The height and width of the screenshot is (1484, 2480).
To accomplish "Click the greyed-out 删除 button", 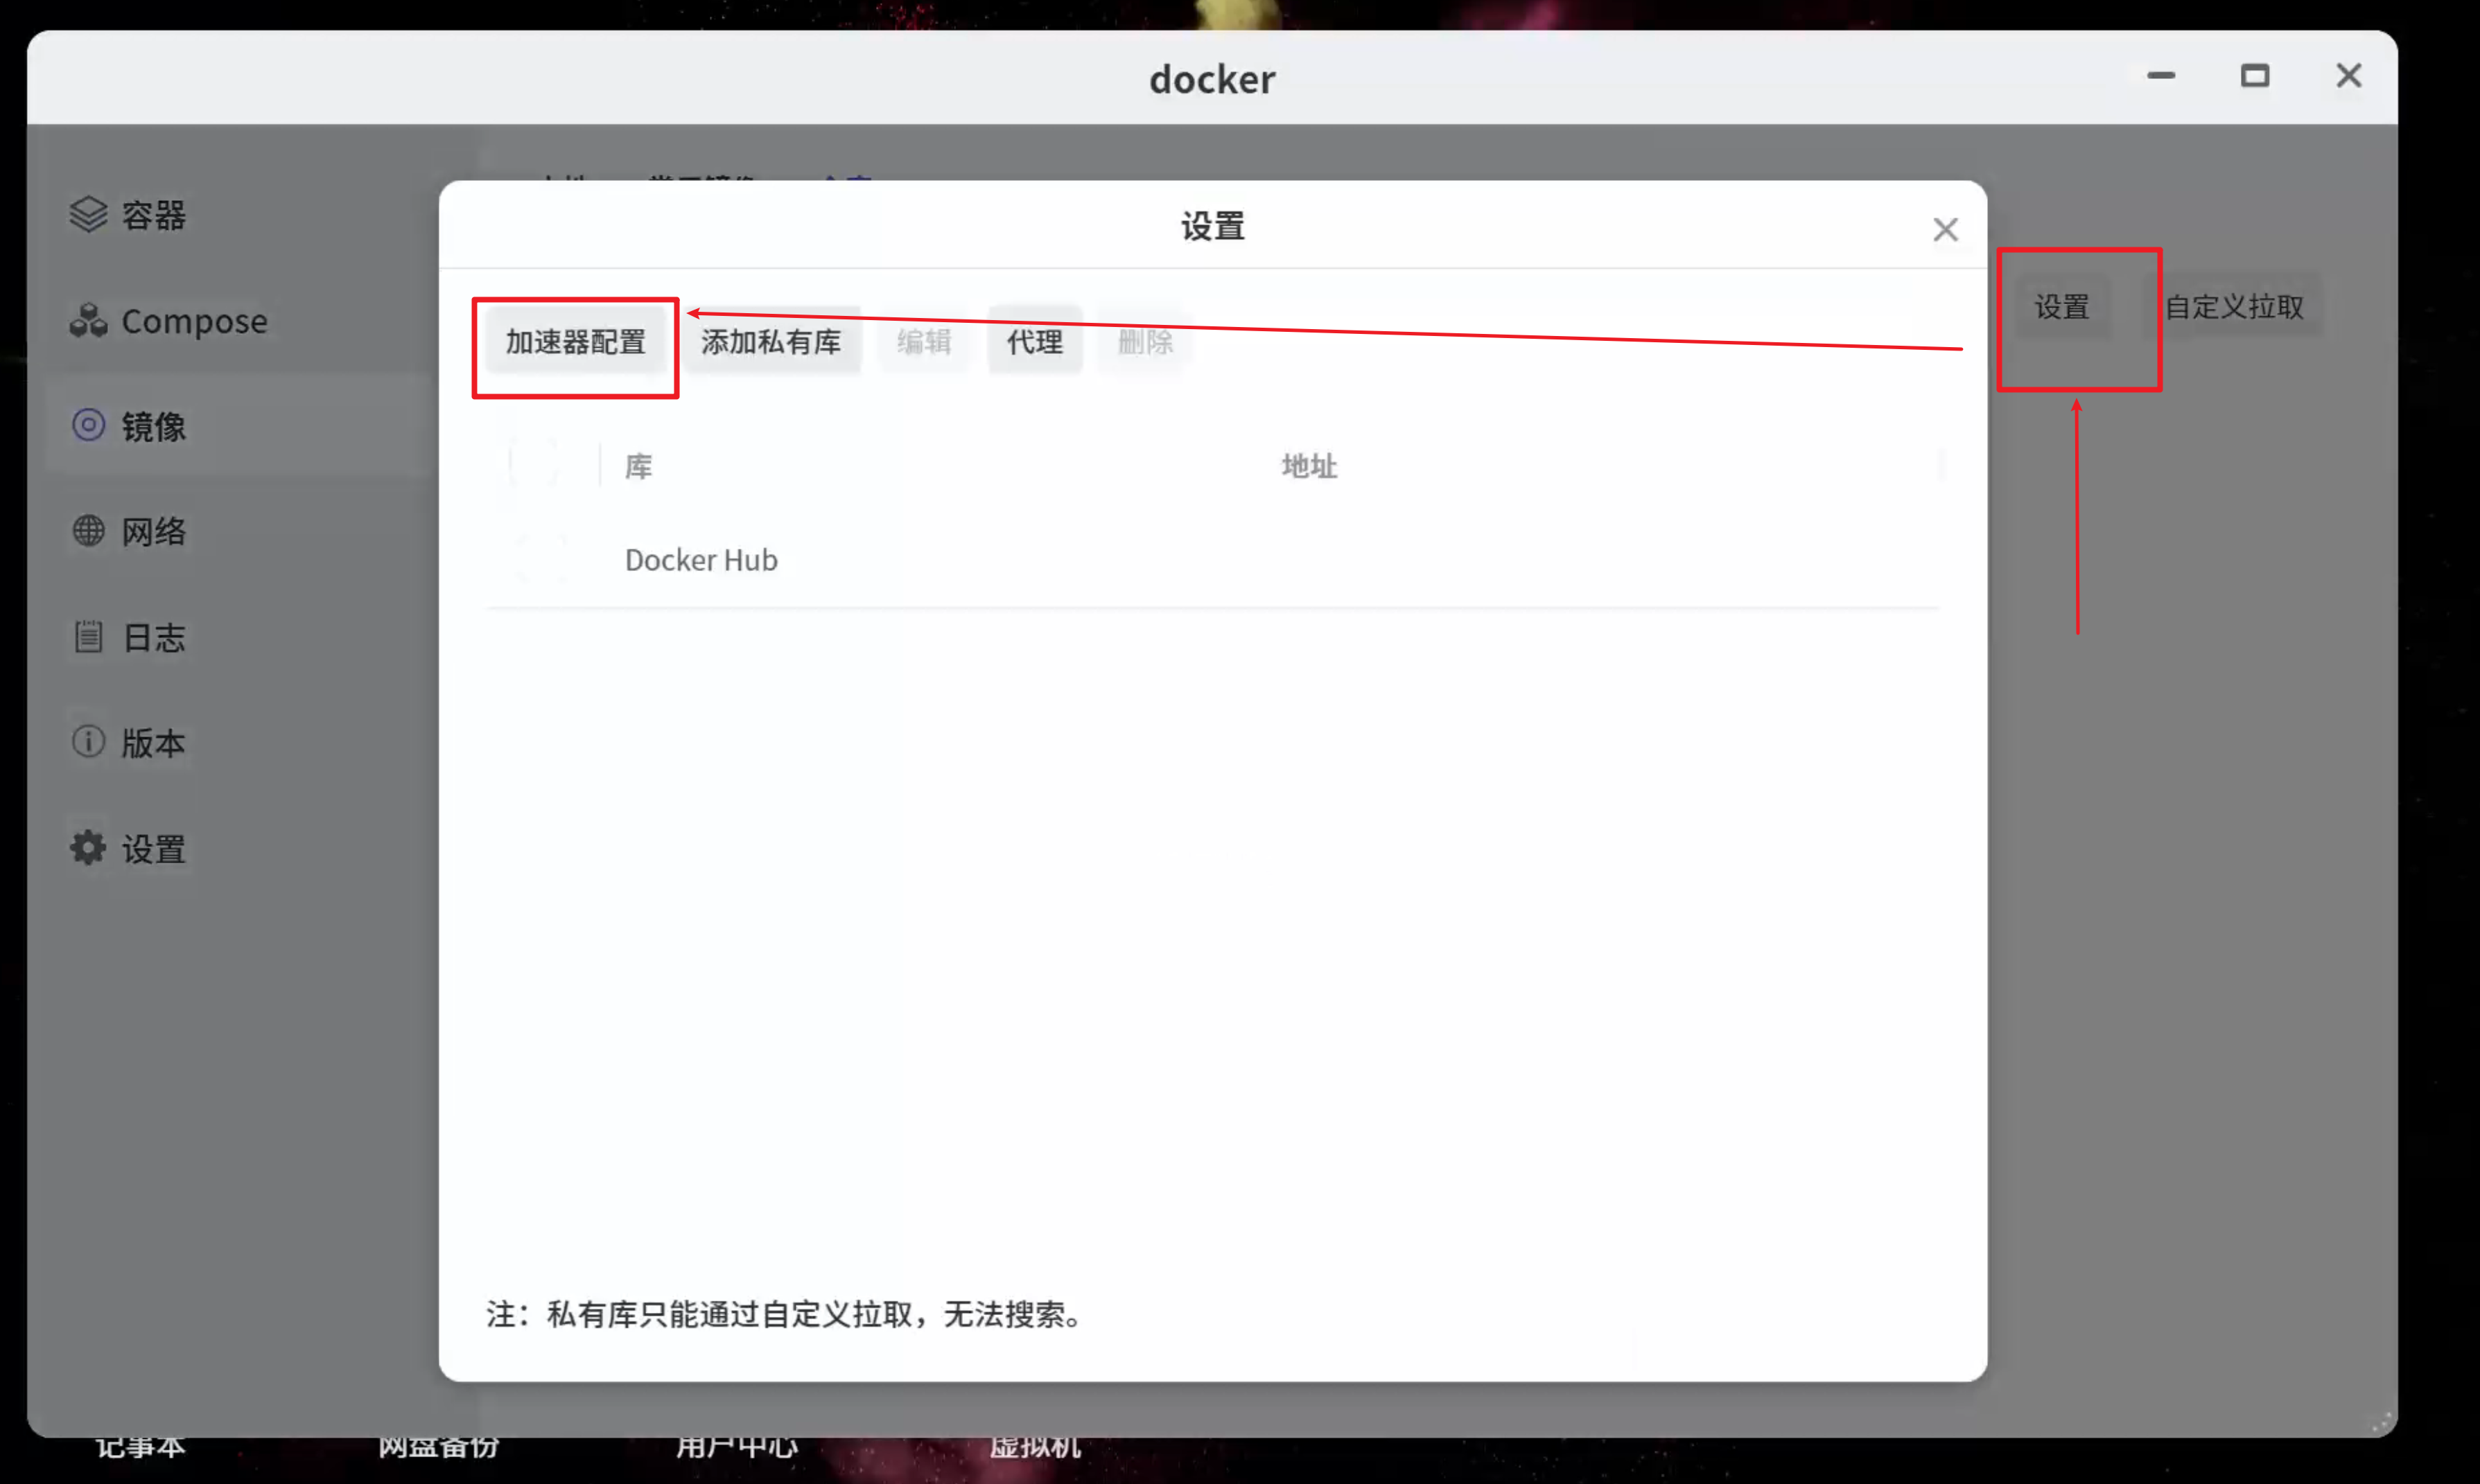I will (x=1144, y=342).
